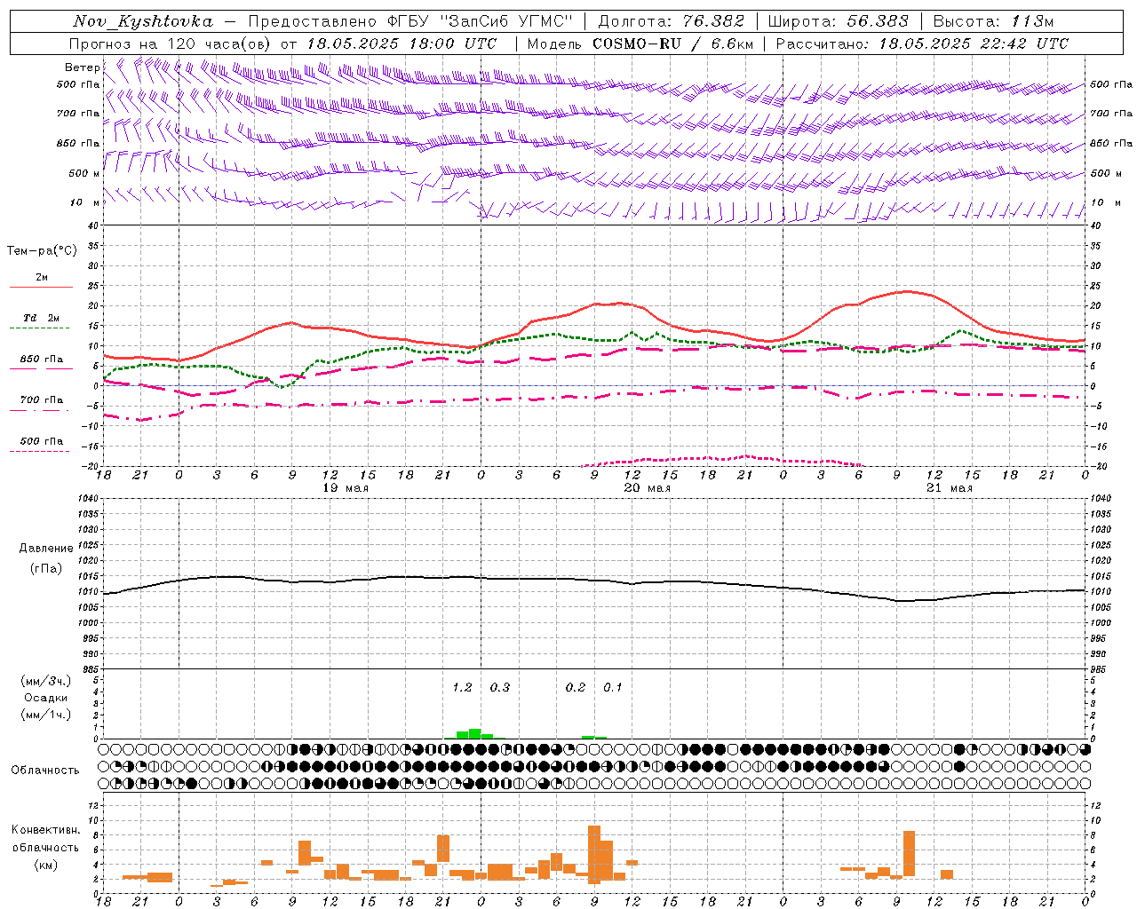Click the 'Высота: 113м' header value
1137x909 pixels.
point(993,21)
